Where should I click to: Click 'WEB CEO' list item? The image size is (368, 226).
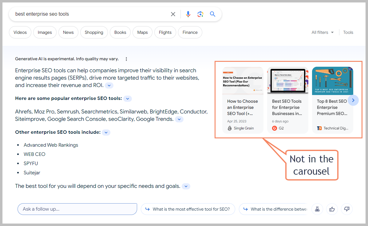tap(34, 154)
